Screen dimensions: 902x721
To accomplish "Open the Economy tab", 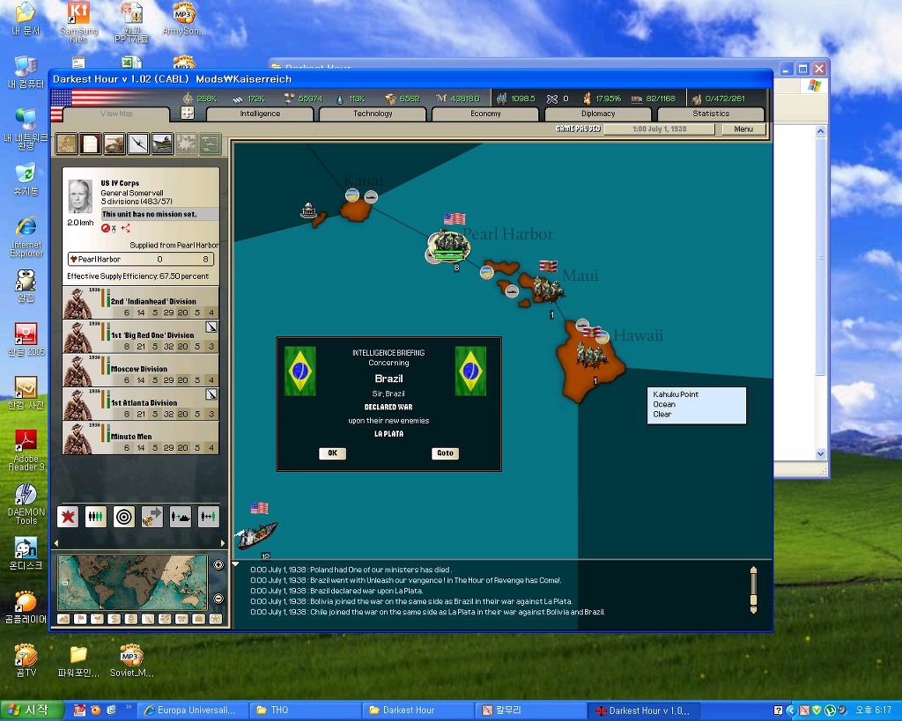I will click(x=485, y=114).
